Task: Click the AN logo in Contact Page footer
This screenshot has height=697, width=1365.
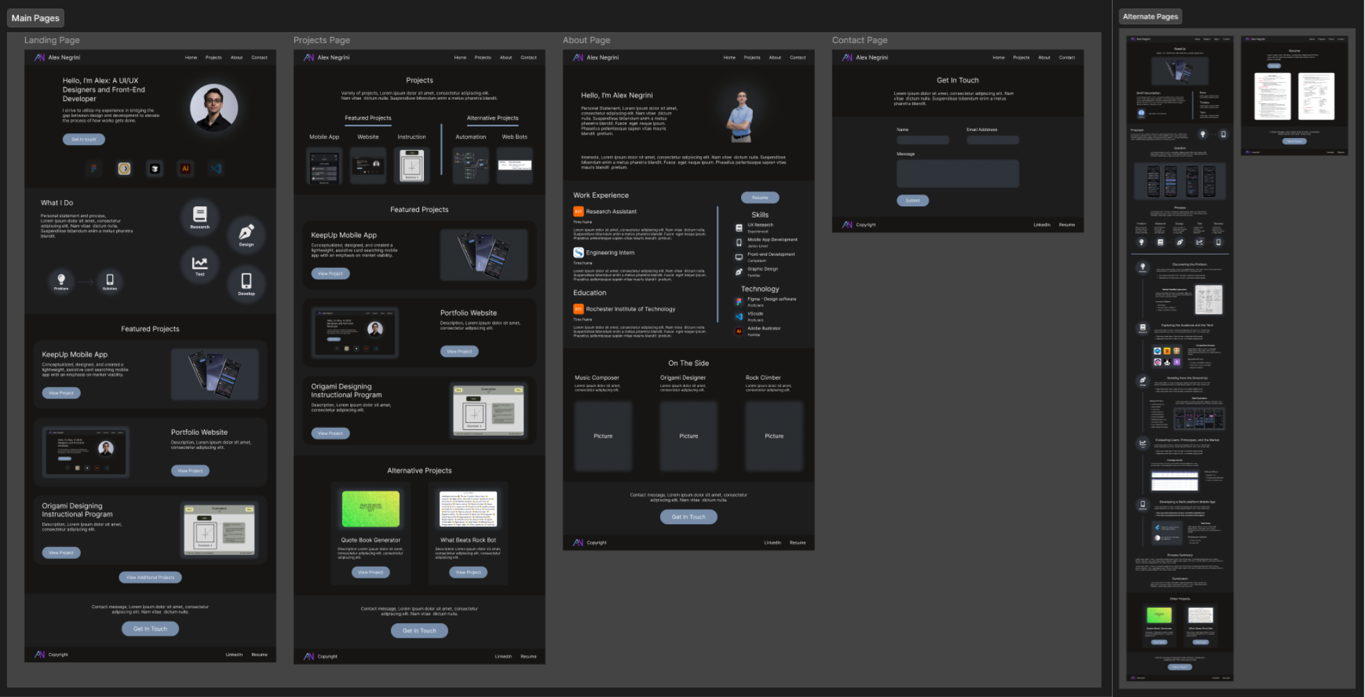Action: [847, 224]
